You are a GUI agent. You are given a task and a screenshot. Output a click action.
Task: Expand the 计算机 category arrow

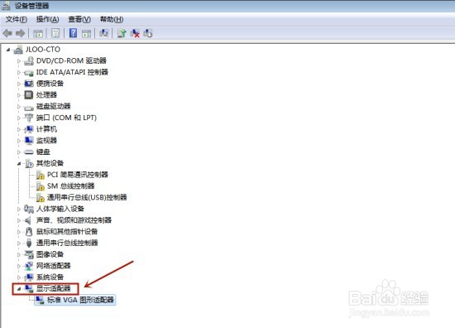(19, 129)
